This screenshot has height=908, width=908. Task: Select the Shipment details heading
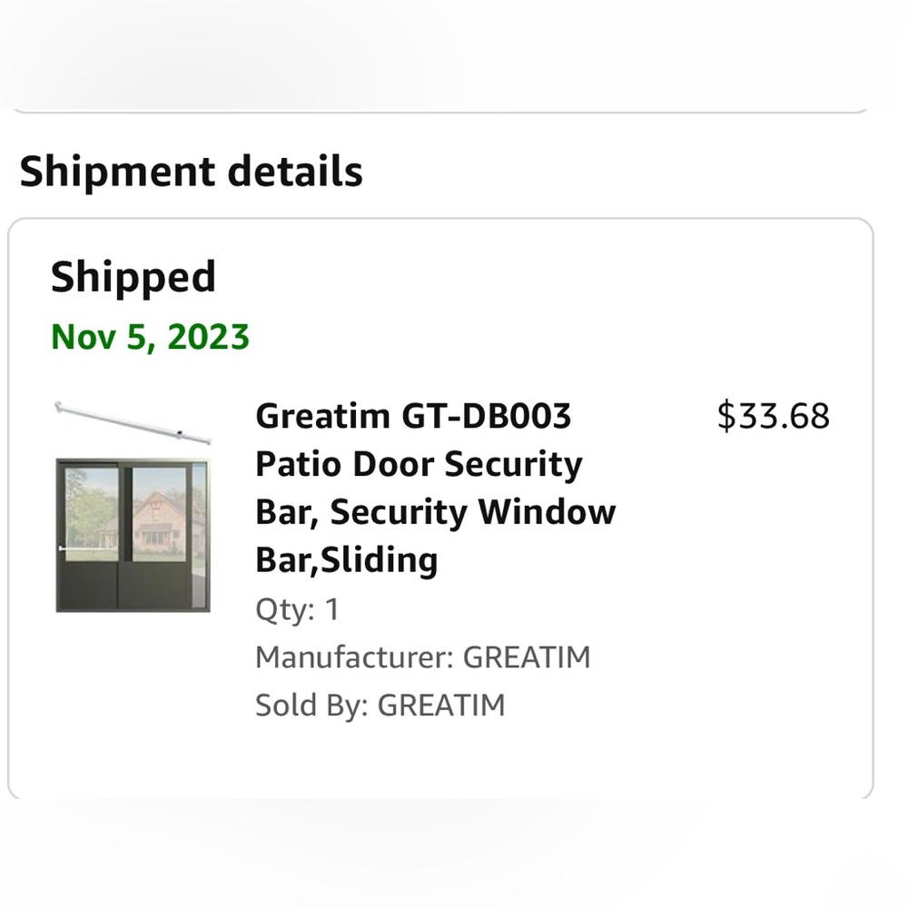tap(191, 172)
